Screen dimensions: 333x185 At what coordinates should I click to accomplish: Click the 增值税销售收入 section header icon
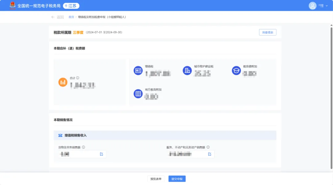tap(60, 135)
